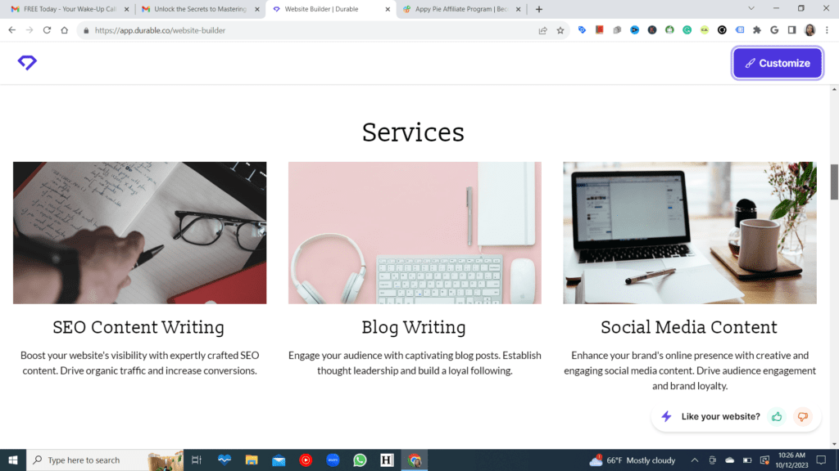Go to the browser home page icon
The height and width of the screenshot is (471, 839).
click(x=64, y=30)
